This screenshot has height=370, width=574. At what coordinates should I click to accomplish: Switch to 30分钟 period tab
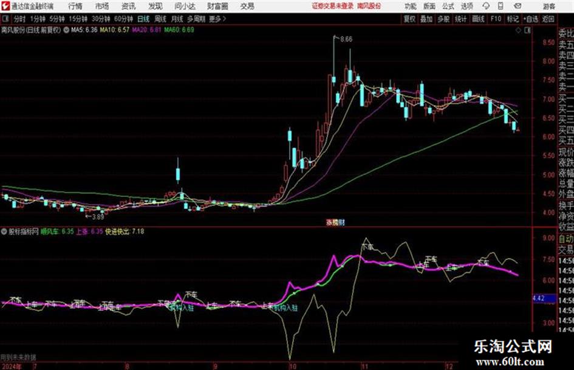click(101, 19)
